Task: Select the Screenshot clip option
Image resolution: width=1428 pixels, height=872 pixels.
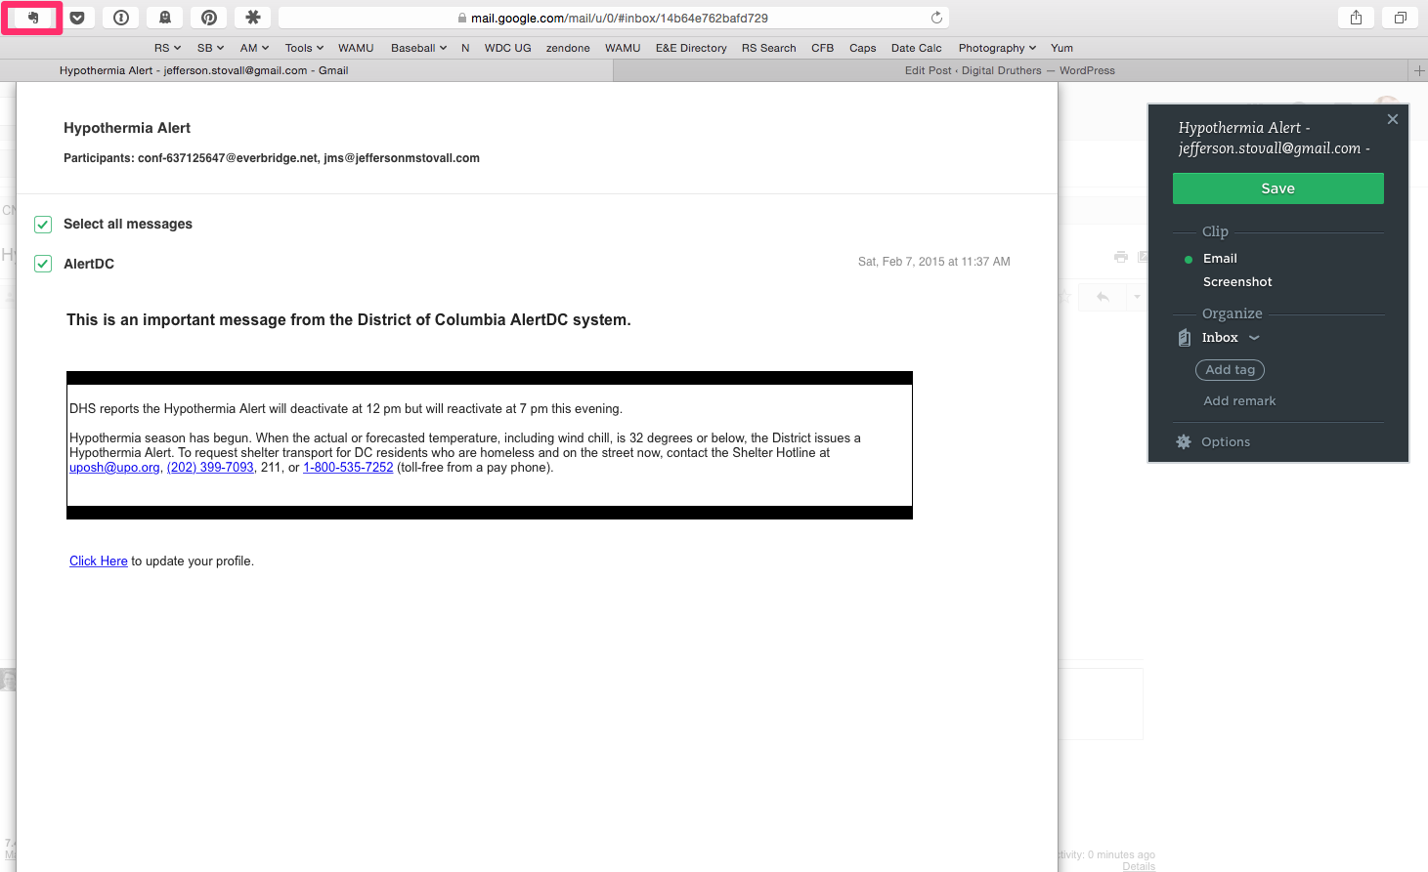Action: (x=1237, y=282)
